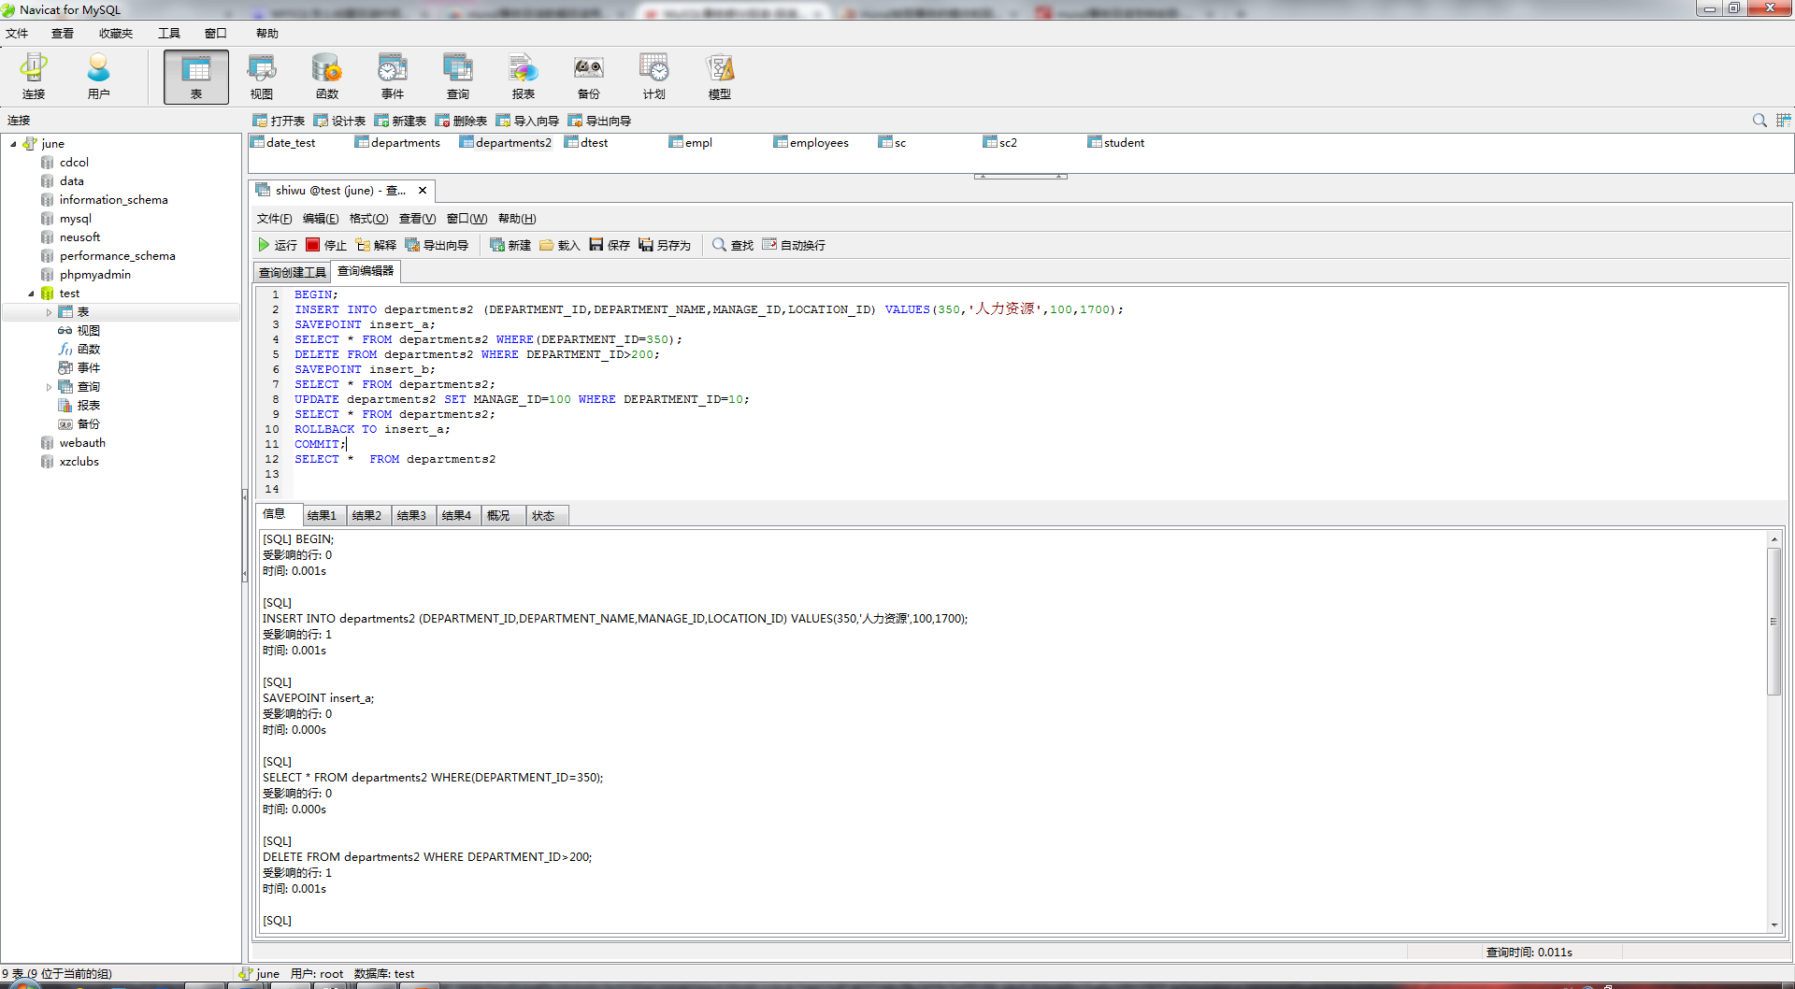Click 解释 explain query button

[x=376, y=245]
